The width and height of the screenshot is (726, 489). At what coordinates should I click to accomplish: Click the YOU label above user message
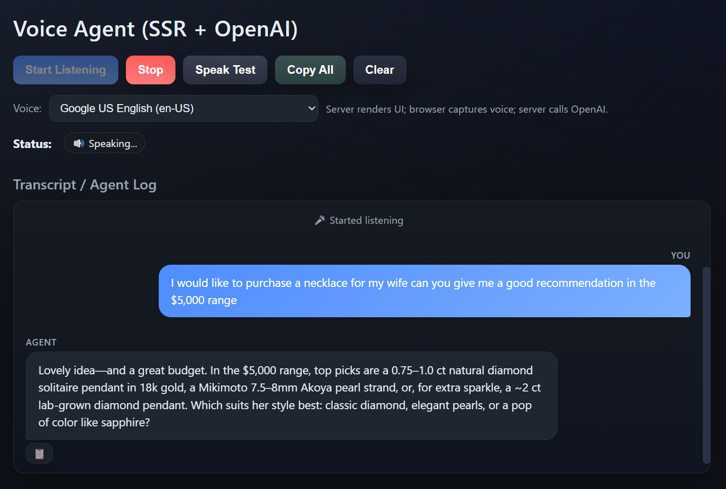[x=680, y=255]
